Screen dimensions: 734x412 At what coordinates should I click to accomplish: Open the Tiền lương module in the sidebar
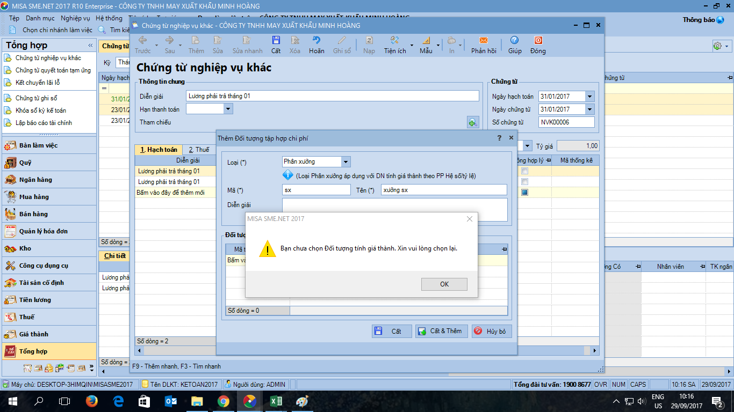49,300
